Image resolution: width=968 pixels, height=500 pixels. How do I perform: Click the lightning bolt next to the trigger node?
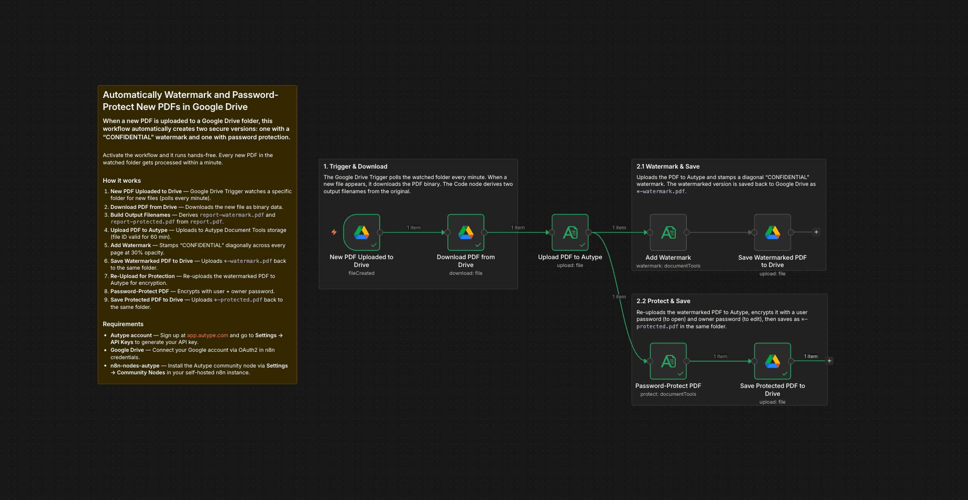click(334, 232)
